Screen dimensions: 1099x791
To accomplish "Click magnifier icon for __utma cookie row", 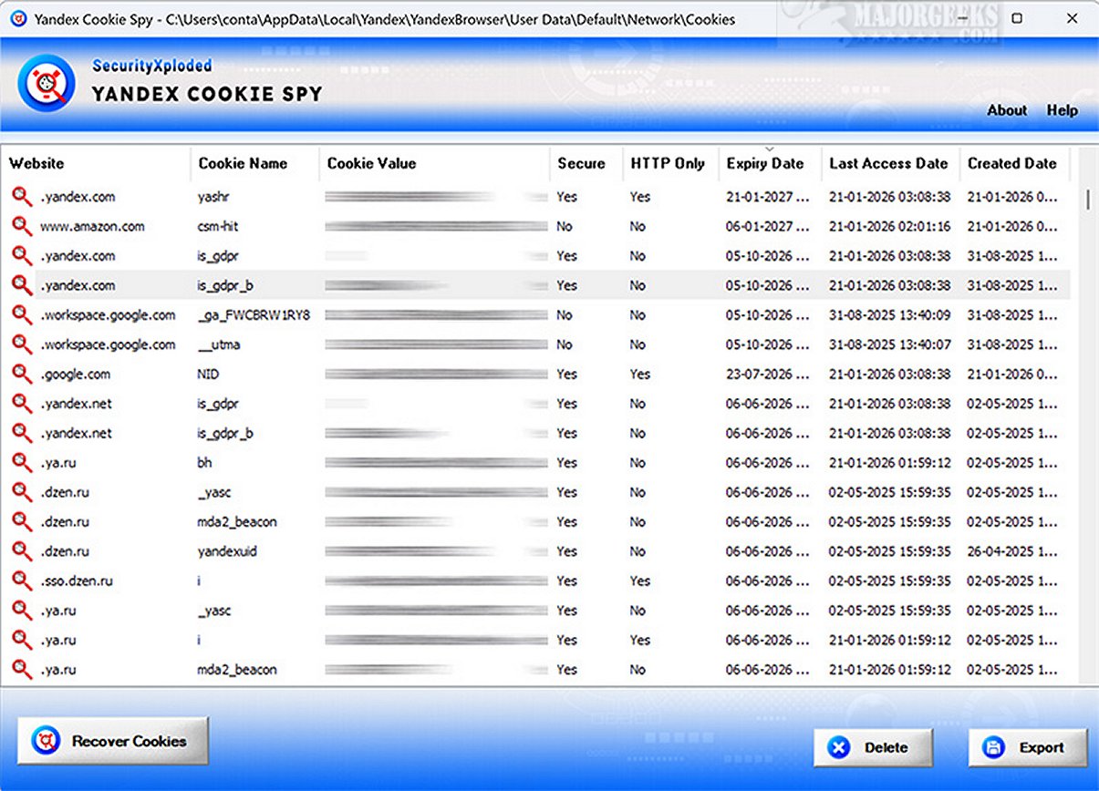I will click(x=22, y=344).
